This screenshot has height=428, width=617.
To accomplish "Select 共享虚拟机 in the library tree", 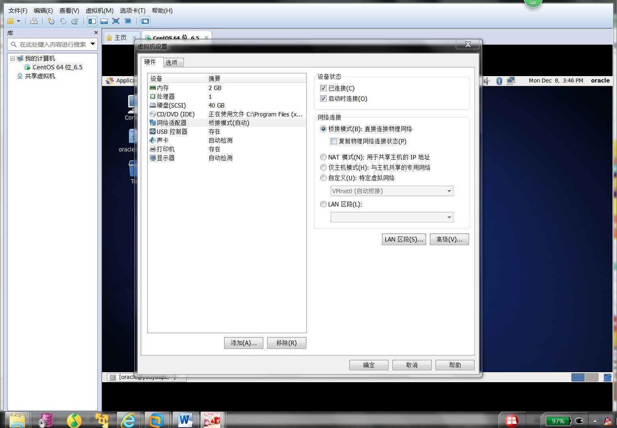I will click(x=40, y=76).
